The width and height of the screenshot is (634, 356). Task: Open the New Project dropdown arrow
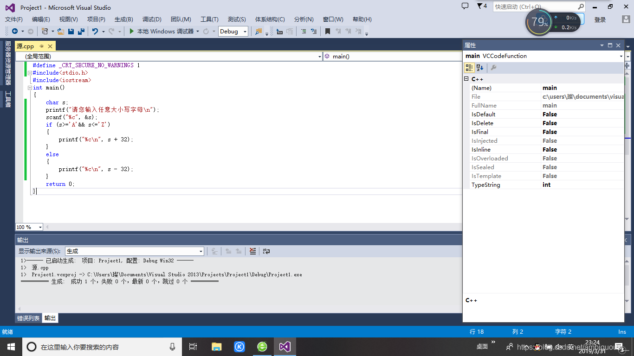pos(52,32)
